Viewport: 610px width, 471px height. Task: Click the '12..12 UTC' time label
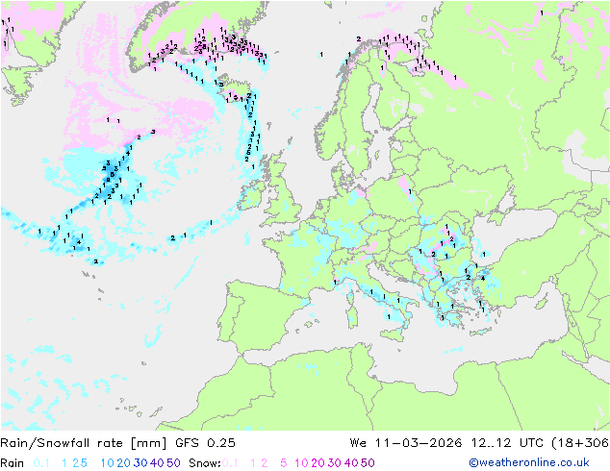tap(508, 443)
